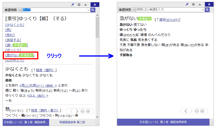Zoom in with plus icon in left window
217x128 pixels.
88,111
